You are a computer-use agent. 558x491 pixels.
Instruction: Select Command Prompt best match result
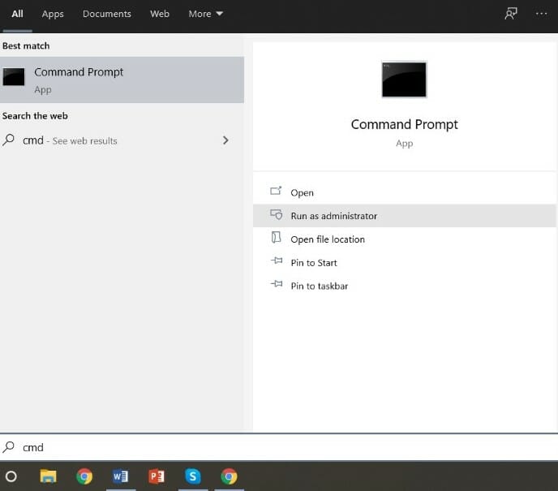(x=122, y=80)
